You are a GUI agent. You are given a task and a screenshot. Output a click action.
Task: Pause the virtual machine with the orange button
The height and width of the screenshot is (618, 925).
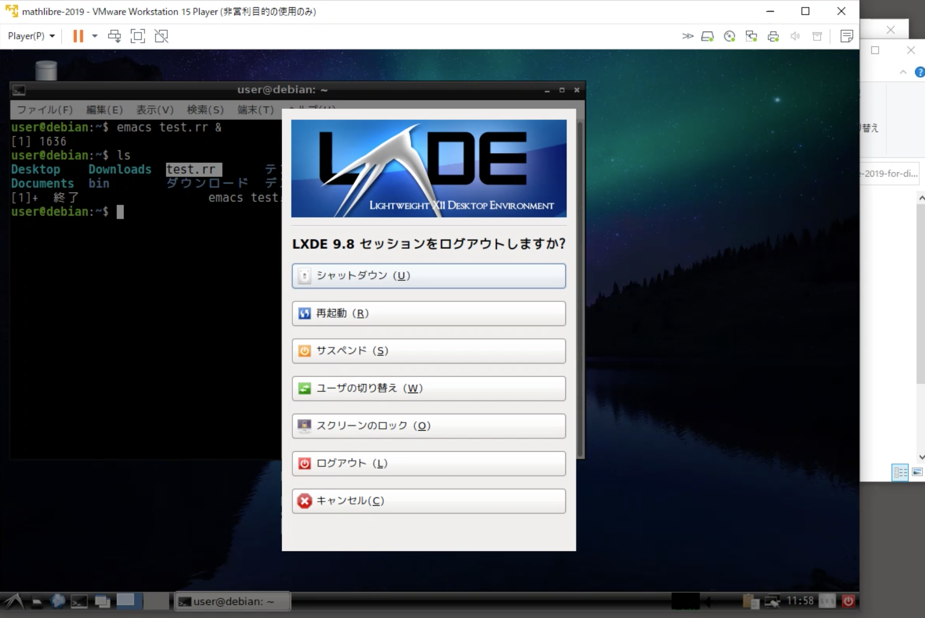[x=78, y=36]
